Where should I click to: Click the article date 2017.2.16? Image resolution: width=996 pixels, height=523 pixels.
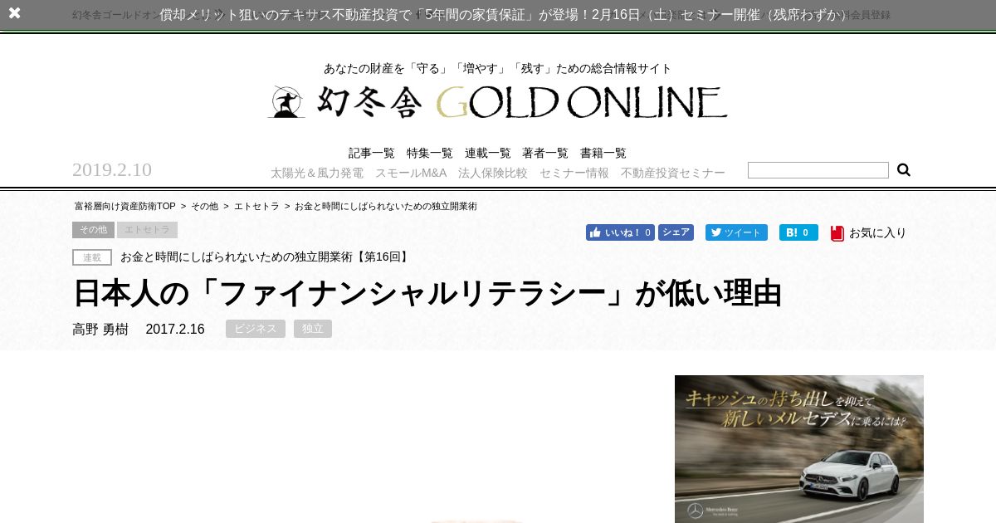175,329
